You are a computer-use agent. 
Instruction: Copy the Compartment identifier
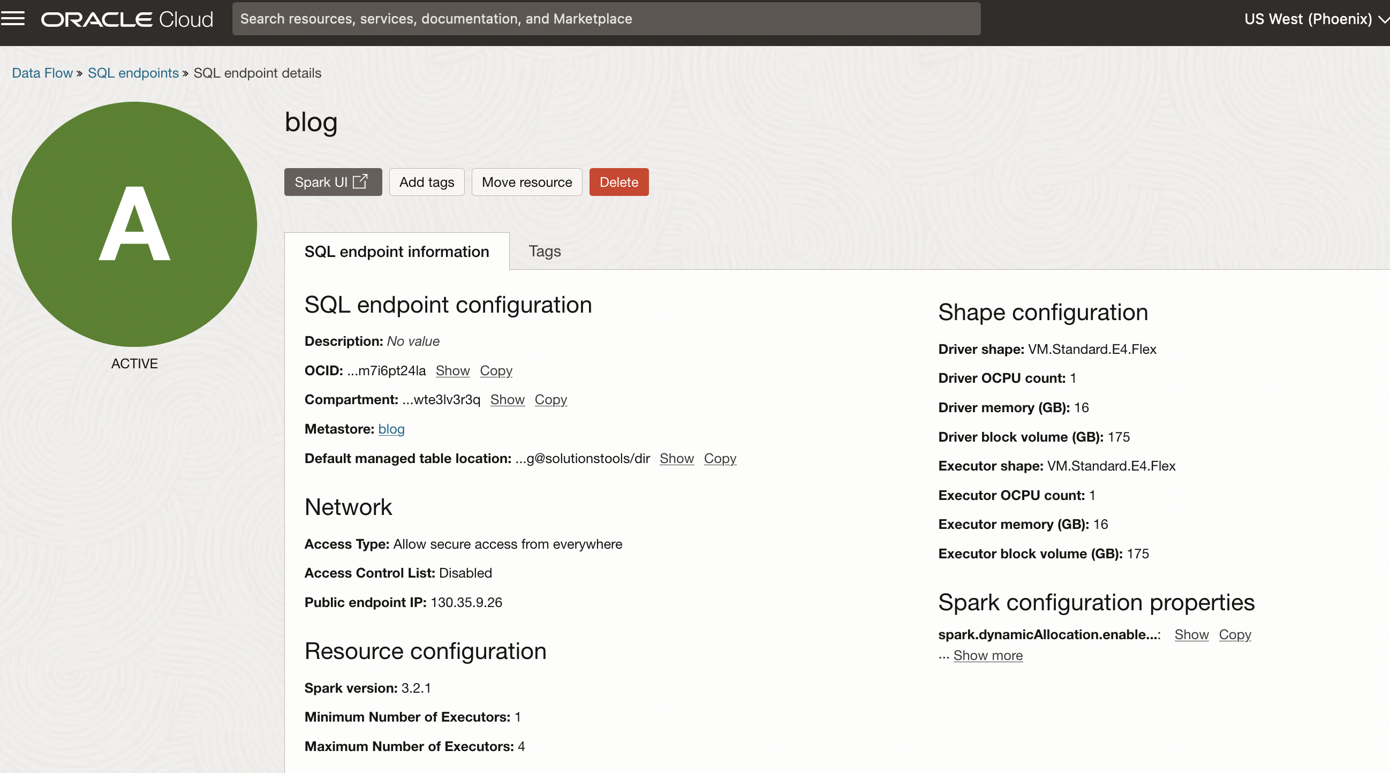(x=550, y=399)
